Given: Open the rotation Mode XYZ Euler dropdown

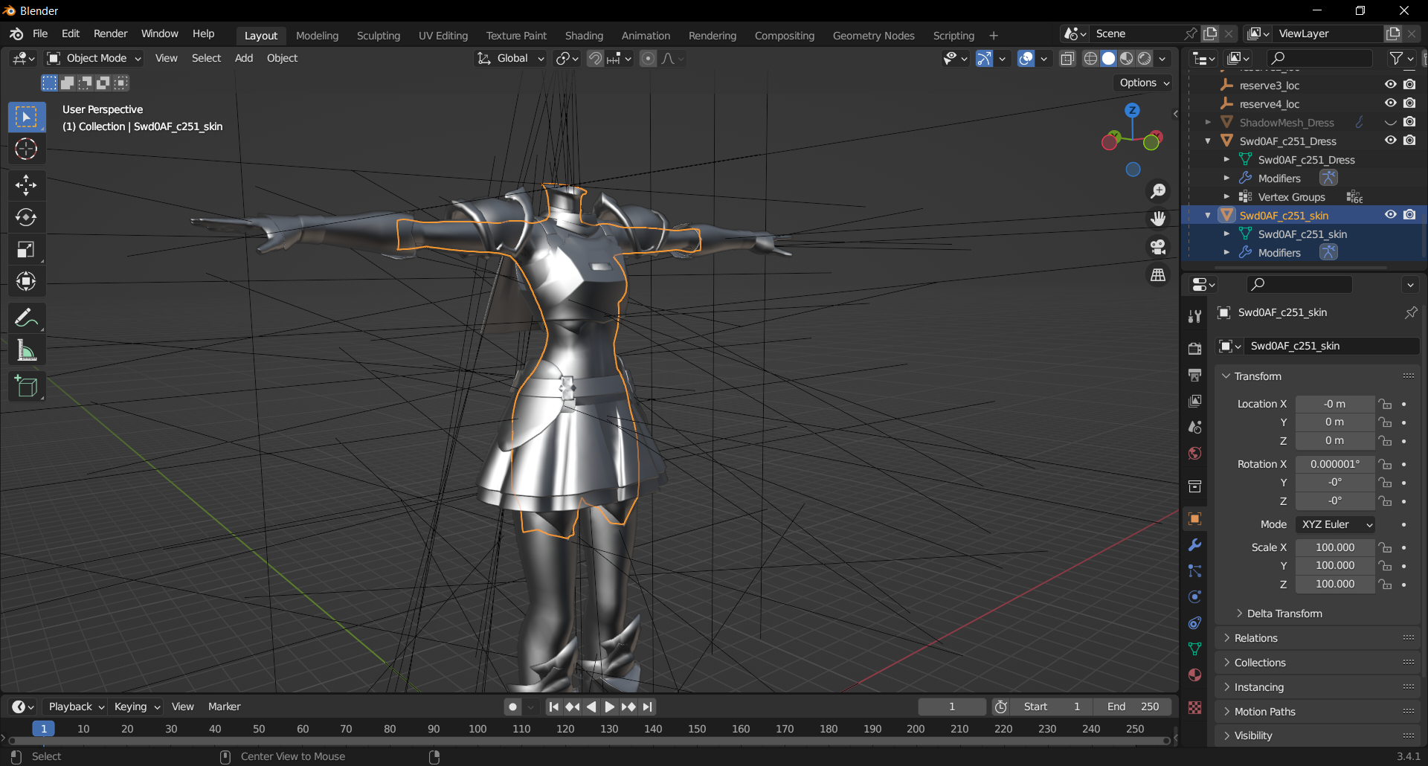Looking at the screenshot, I should coord(1336,524).
